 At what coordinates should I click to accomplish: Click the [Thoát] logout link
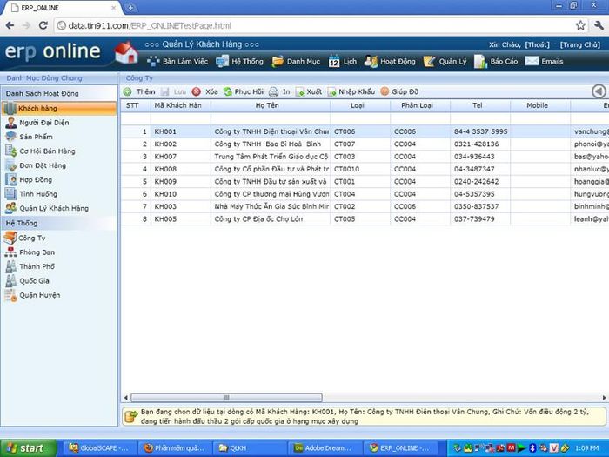[x=537, y=44]
